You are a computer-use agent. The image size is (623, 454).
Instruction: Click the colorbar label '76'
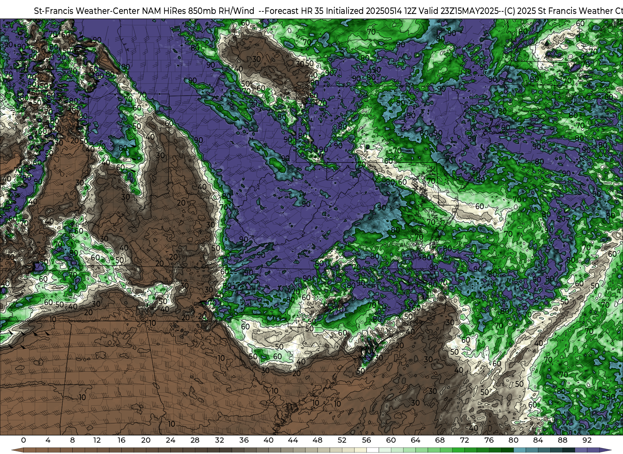(489, 440)
